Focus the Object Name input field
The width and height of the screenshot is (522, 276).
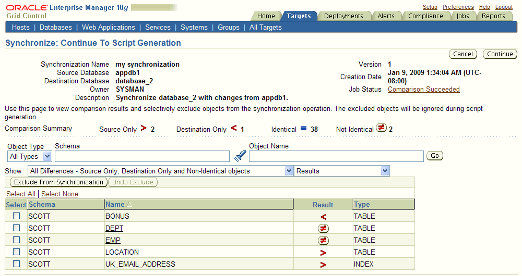(x=336, y=156)
